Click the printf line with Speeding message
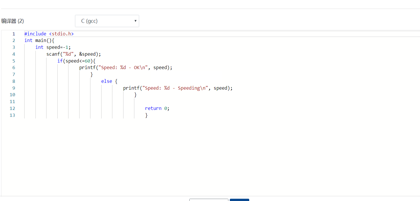 click(x=178, y=88)
